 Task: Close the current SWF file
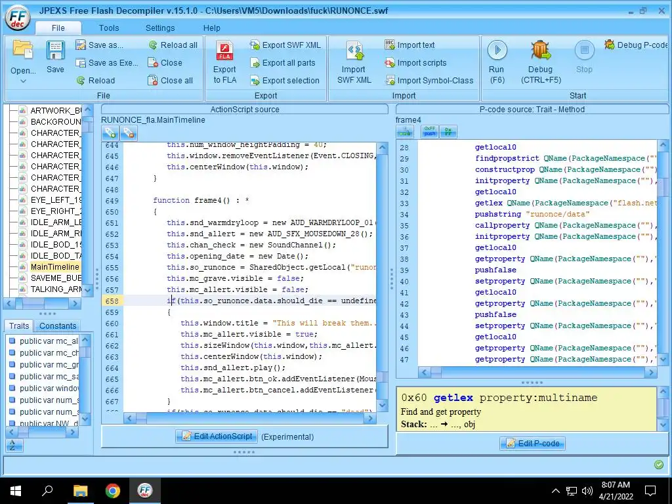165,62
